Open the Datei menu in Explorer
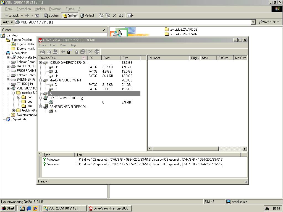The width and height of the screenshot is (283, 212). pos(9,9)
